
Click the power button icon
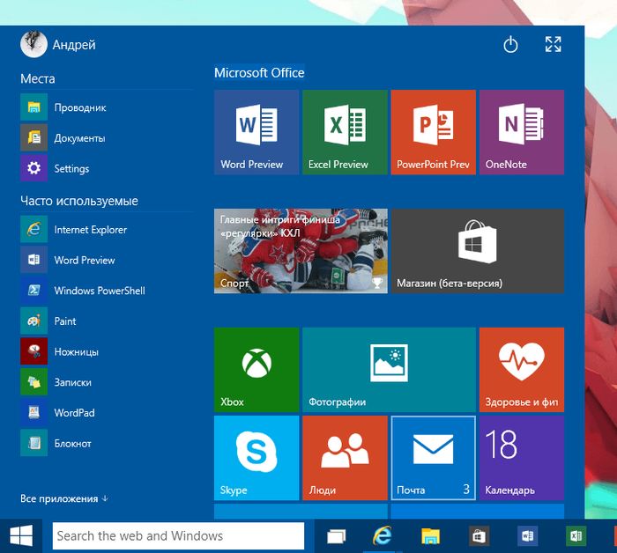click(x=510, y=44)
